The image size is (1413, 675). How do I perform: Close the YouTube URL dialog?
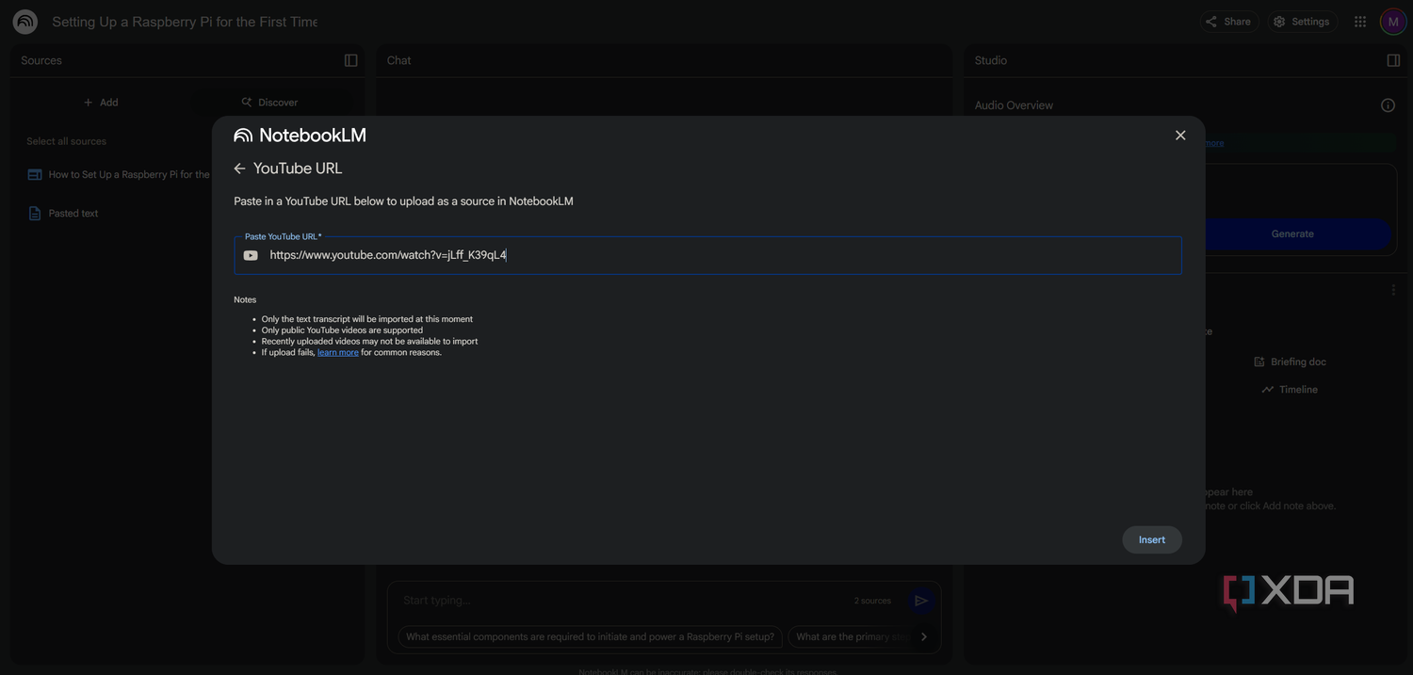click(x=1180, y=136)
